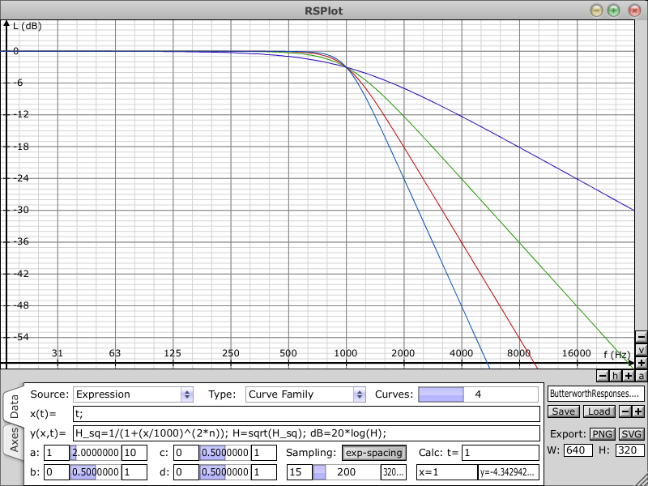Click the horizontal 'h' reset button
Viewport: 648px width, 486px height.
pos(616,376)
